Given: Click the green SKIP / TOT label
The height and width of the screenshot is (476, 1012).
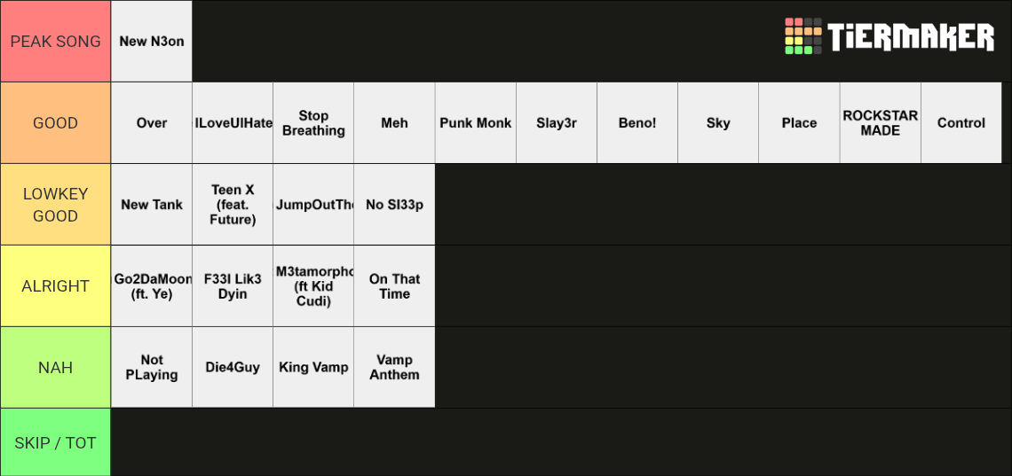Looking at the screenshot, I should [56, 442].
